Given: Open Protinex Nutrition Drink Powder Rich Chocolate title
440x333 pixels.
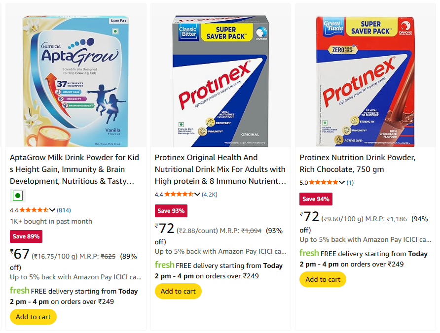Looking at the screenshot, I should coord(357,163).
